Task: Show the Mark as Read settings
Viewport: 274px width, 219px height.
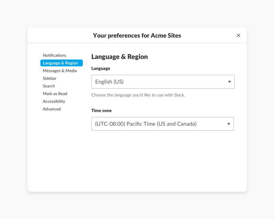Action: coord(55,94)
